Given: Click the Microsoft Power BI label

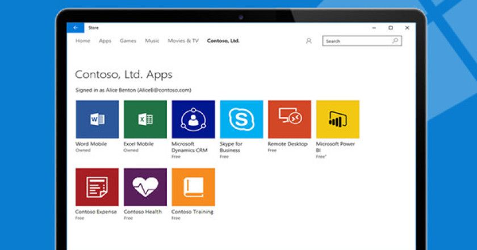Looking at the screenshot, I should [x=336, y=147].
